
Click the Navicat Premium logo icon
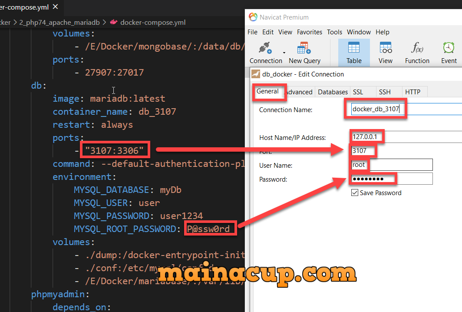click(x=253, y=17)
